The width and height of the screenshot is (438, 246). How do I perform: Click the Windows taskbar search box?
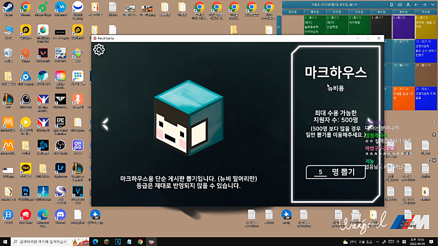[x=50, y=242]
